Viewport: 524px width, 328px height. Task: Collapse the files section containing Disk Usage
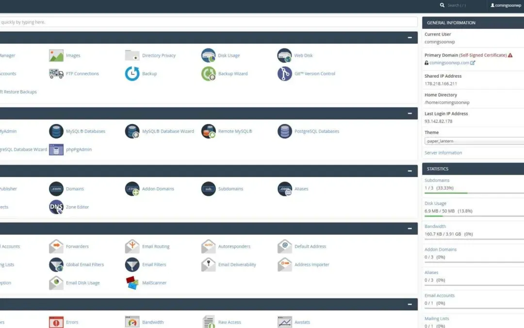pyautogui.click(x=409, y=37)
